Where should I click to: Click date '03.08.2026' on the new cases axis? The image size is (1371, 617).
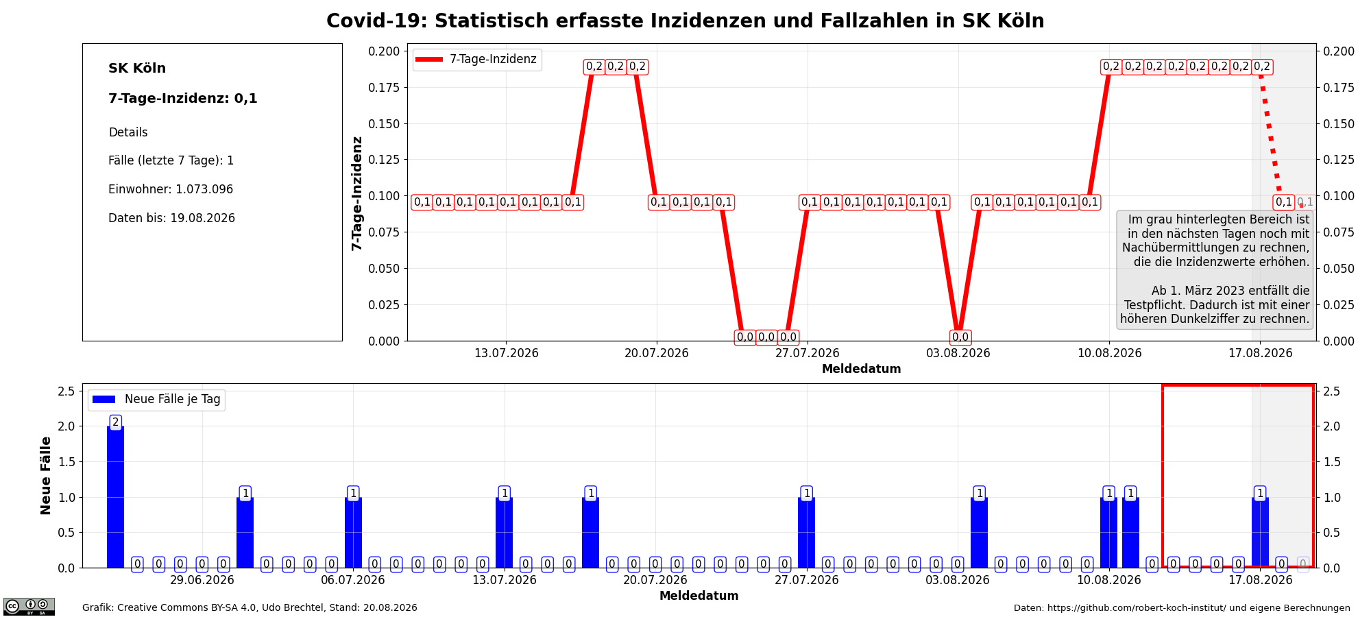point(958,581)
